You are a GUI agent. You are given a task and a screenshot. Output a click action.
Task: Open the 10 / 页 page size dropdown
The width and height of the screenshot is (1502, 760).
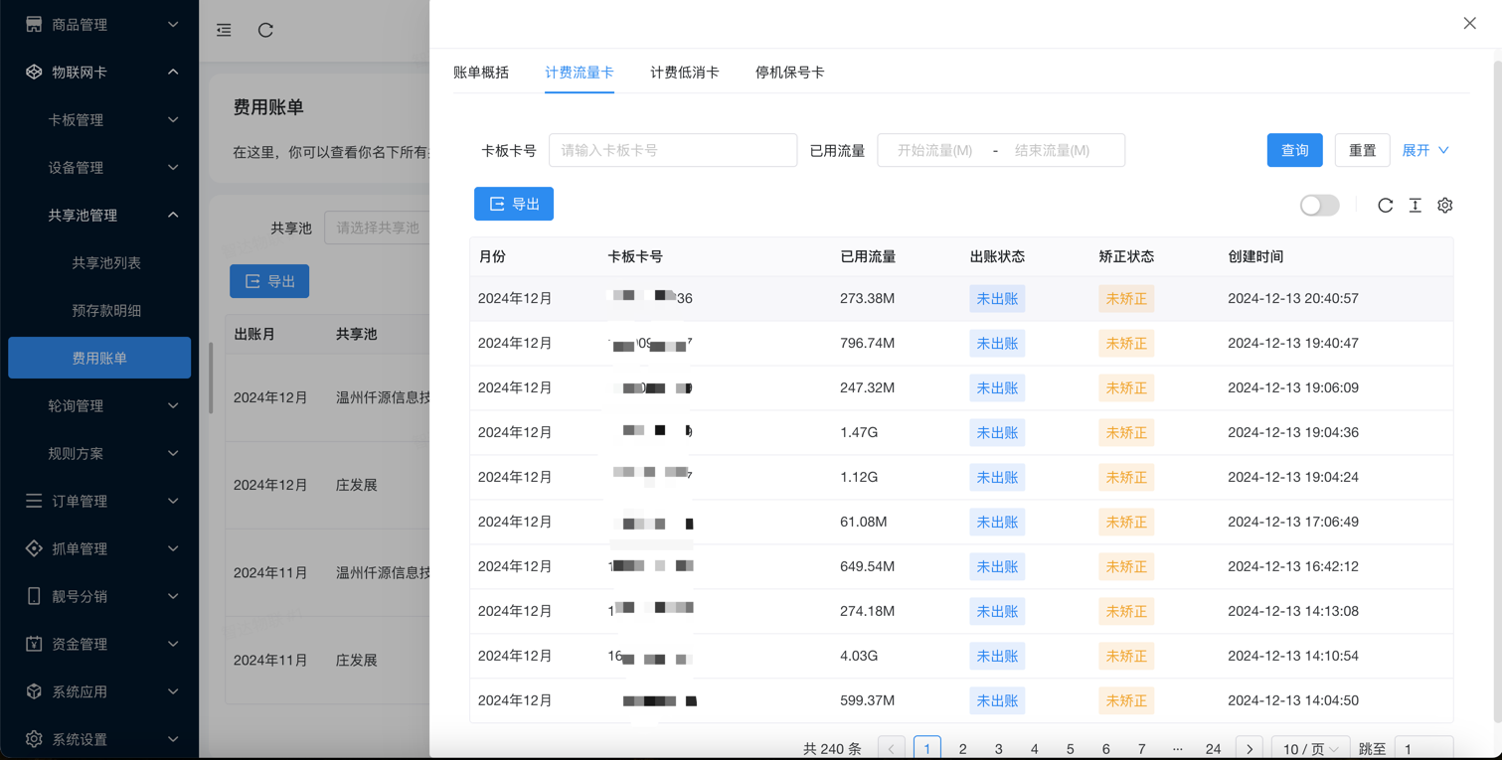(1309, 748)
